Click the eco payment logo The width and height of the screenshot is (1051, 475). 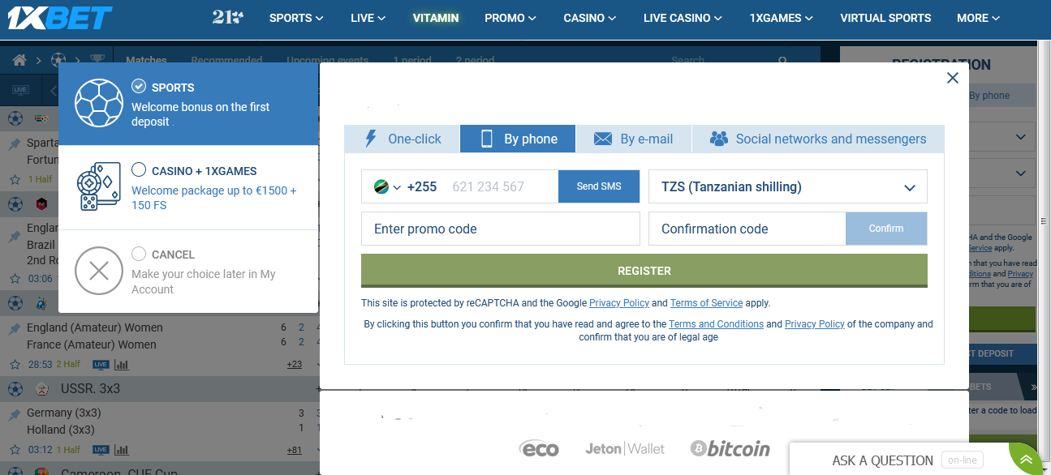click(540, 448)
